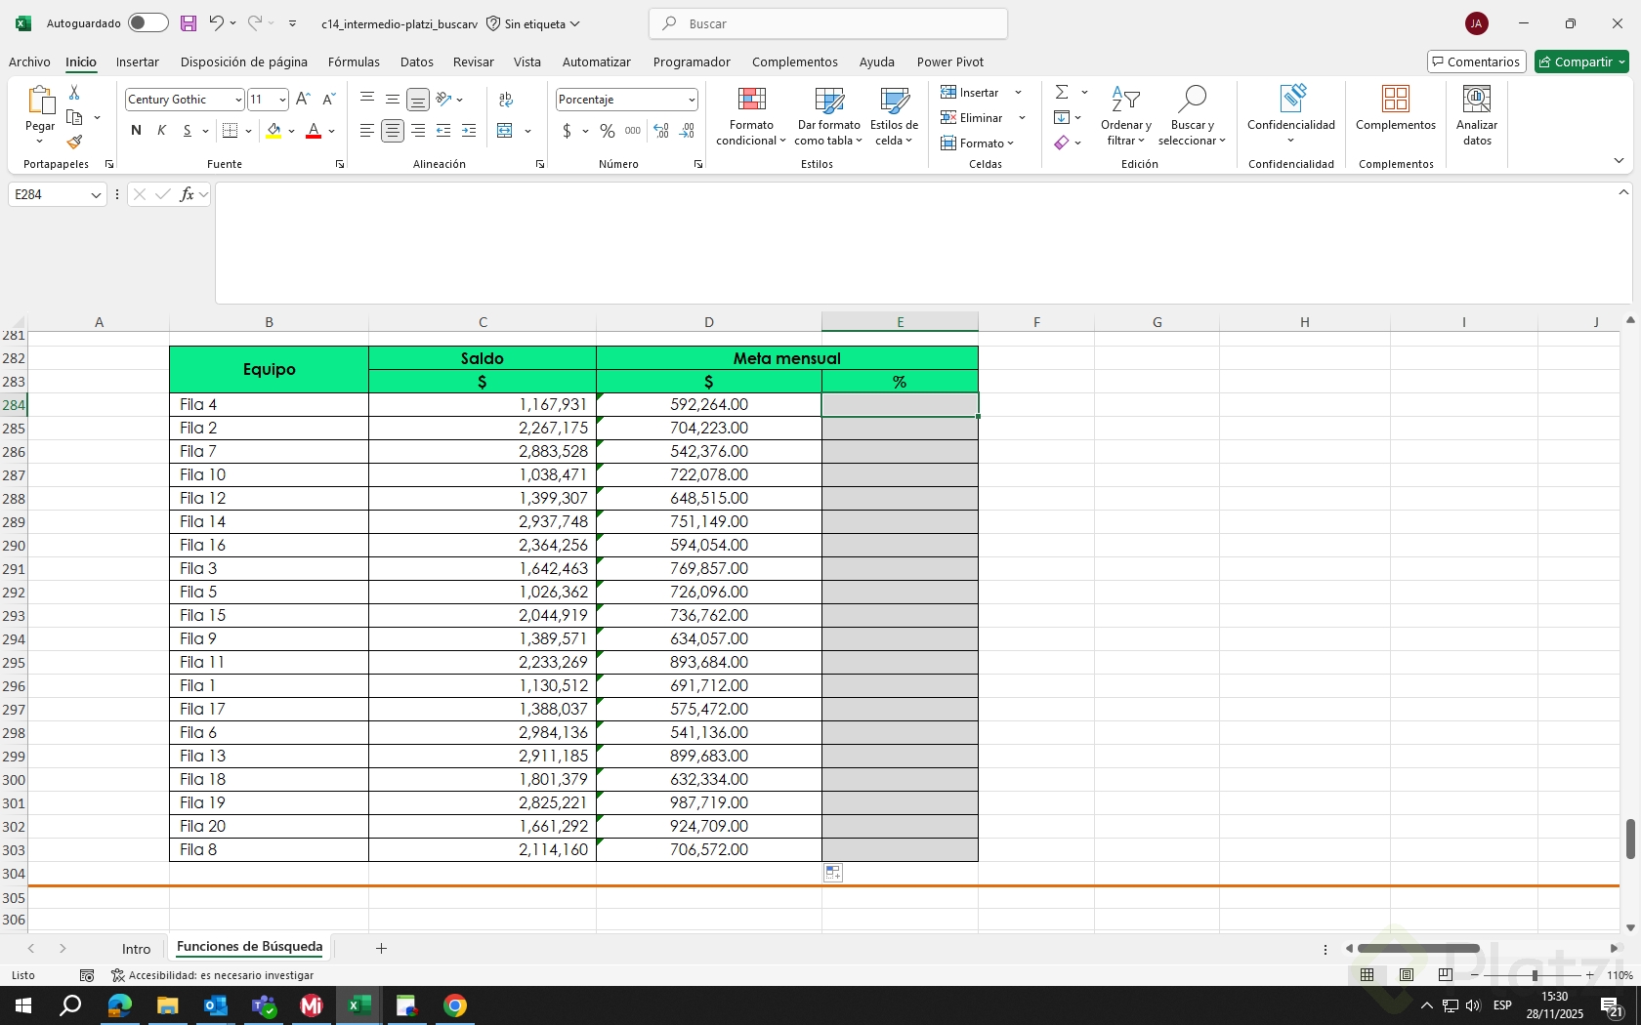This screenshot has width=1641, height=1025.
Task: Open the fill color dropdown arrow
Action: [291, 131]
